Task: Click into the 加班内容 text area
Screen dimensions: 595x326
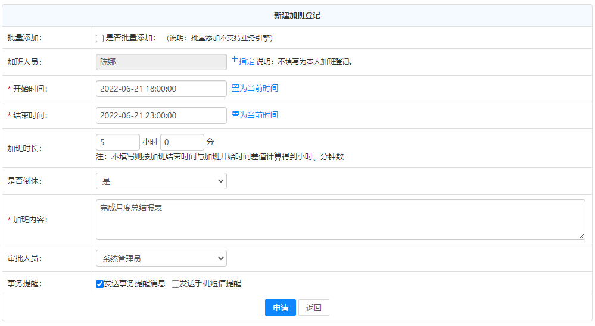Action: (x=340, y=220)
